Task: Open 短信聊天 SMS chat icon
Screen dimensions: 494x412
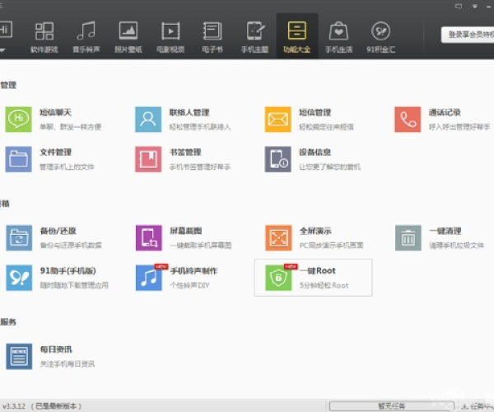Action: coord(18,119)
